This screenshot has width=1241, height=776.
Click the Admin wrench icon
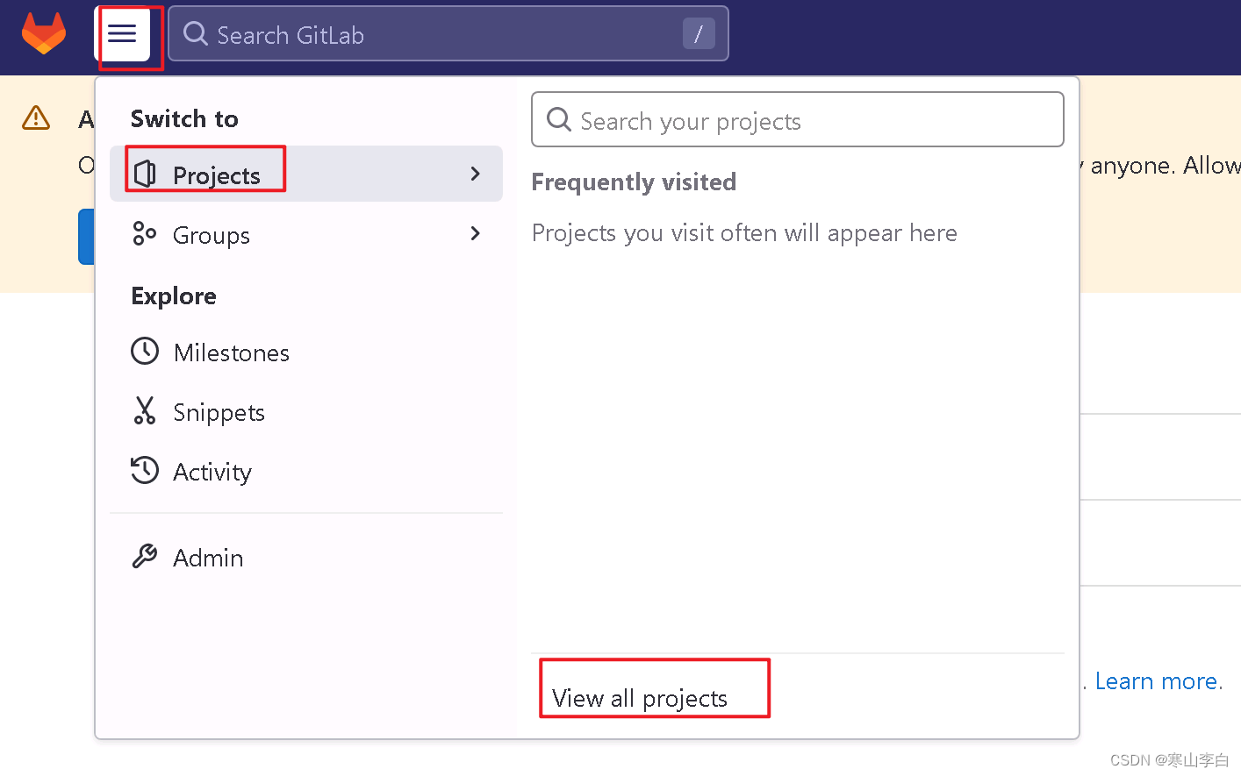[x=145, y=556]
